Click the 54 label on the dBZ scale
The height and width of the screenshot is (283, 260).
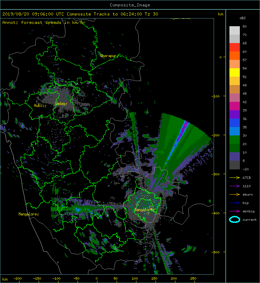click(x=245, y=69)
